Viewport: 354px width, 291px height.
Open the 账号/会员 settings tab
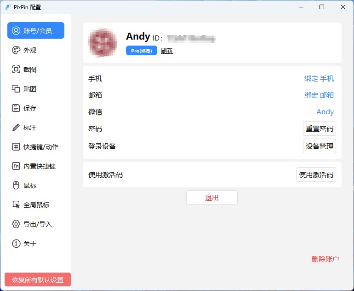(36, 30)
